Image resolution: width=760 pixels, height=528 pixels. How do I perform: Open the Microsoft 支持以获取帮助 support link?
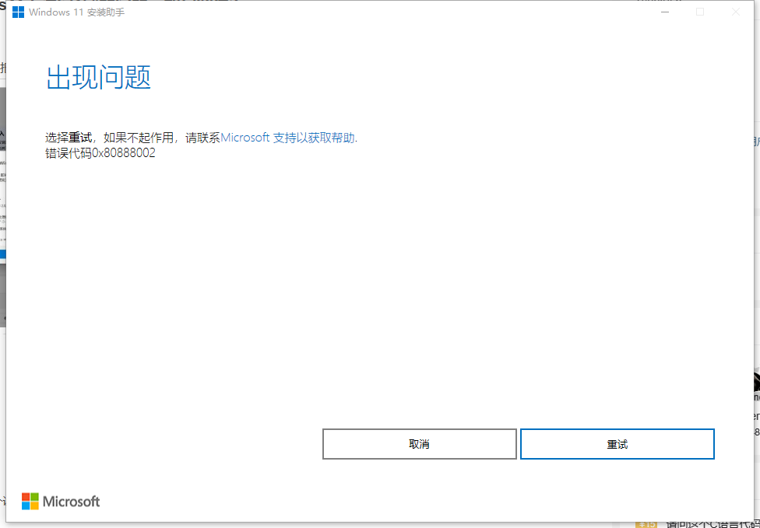pos(288,138)
